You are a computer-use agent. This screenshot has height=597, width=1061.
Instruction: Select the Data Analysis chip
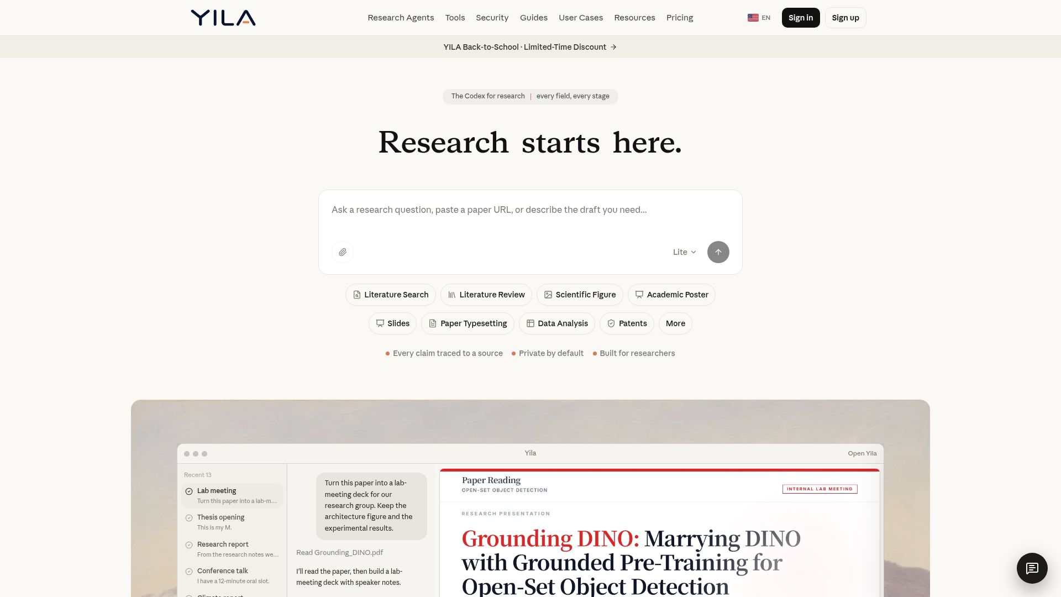[557, 323]
